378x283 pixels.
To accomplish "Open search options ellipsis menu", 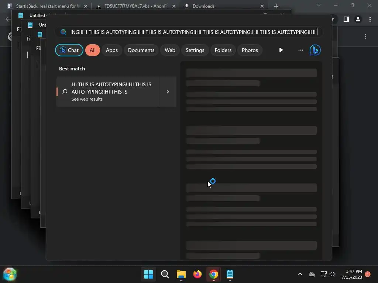I will [300, 50].
